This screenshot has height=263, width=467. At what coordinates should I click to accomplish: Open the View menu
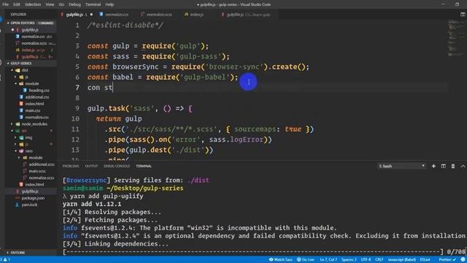tap(50, 4)
